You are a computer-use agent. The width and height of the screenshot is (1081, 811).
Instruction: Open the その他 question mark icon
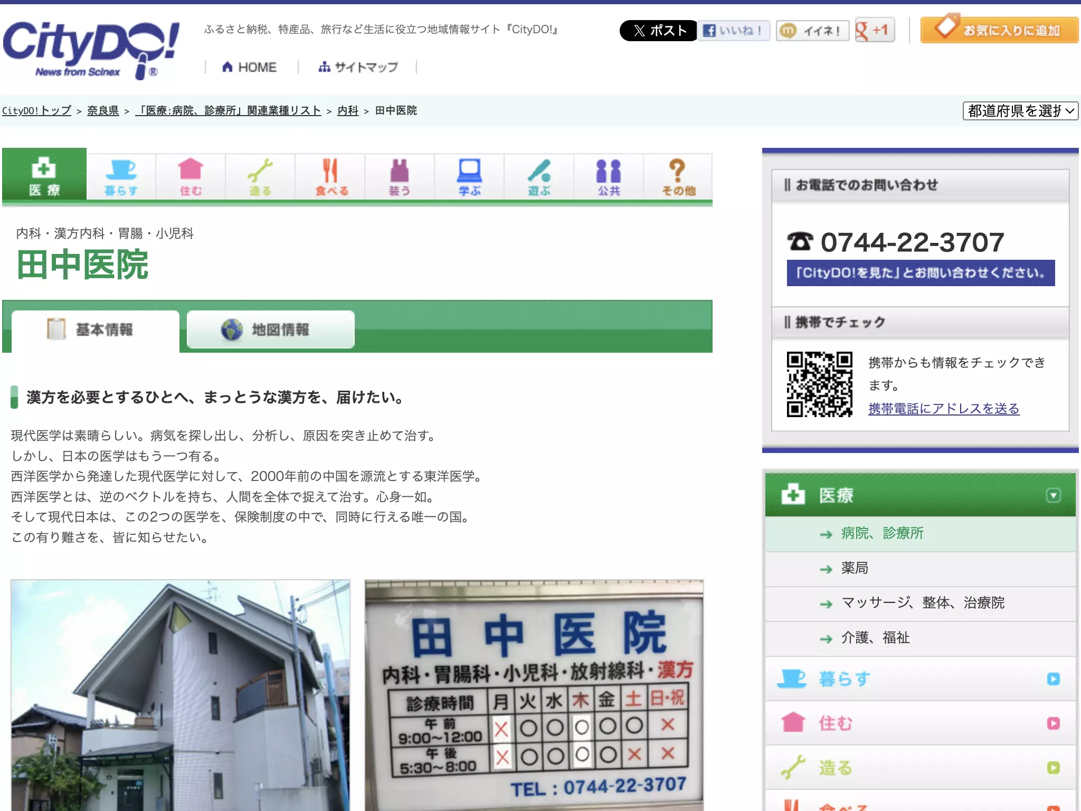[x=678, y=177]
